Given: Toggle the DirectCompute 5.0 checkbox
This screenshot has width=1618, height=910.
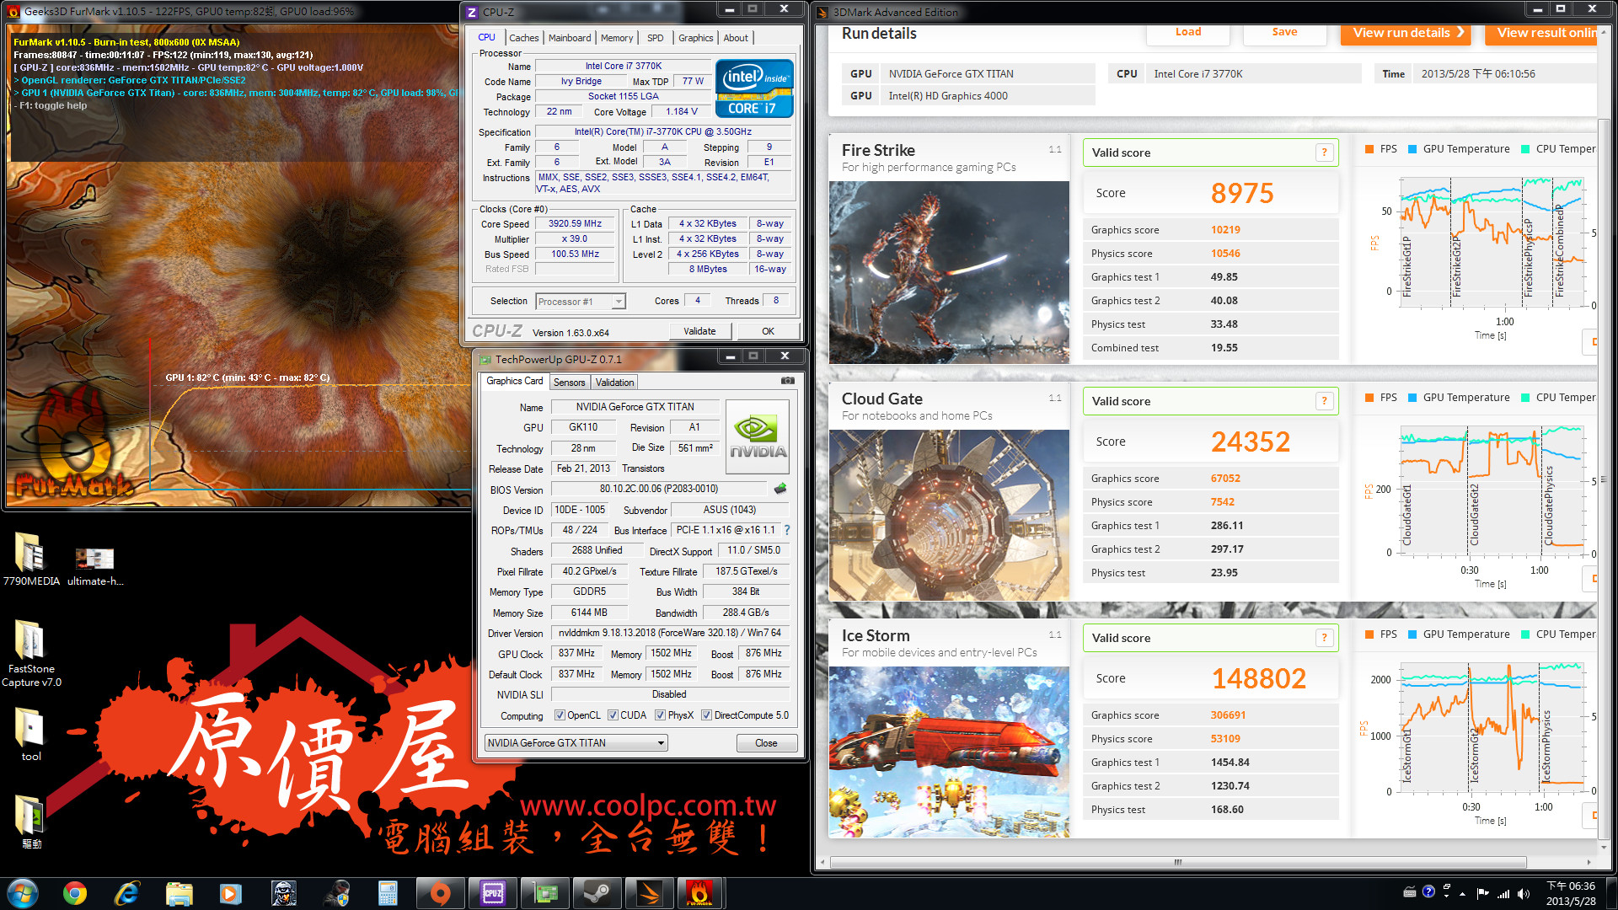Looking at the screenshot, I should (x=706, y=715).
